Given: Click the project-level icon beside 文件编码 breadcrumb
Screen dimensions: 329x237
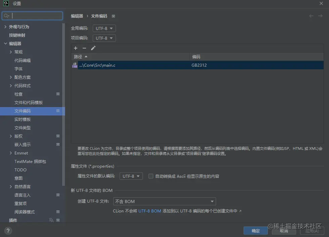Looking at the screenshot, I should pos(113,16).
